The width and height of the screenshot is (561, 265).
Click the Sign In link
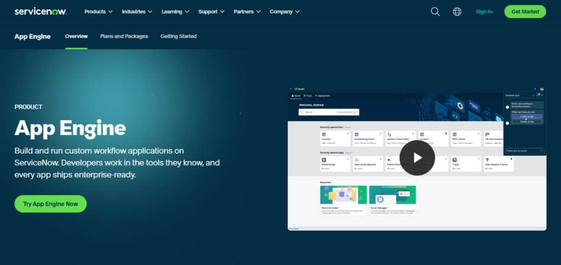[484, 12]
